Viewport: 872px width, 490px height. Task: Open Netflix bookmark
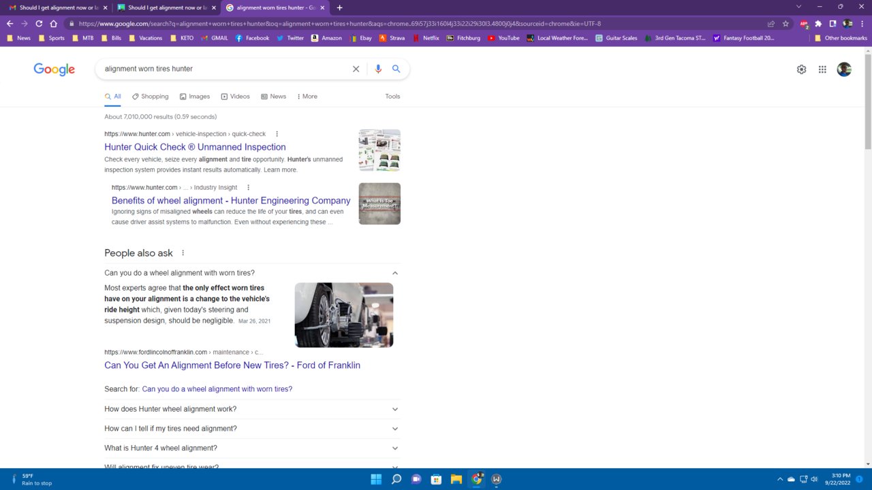[426, 38]
